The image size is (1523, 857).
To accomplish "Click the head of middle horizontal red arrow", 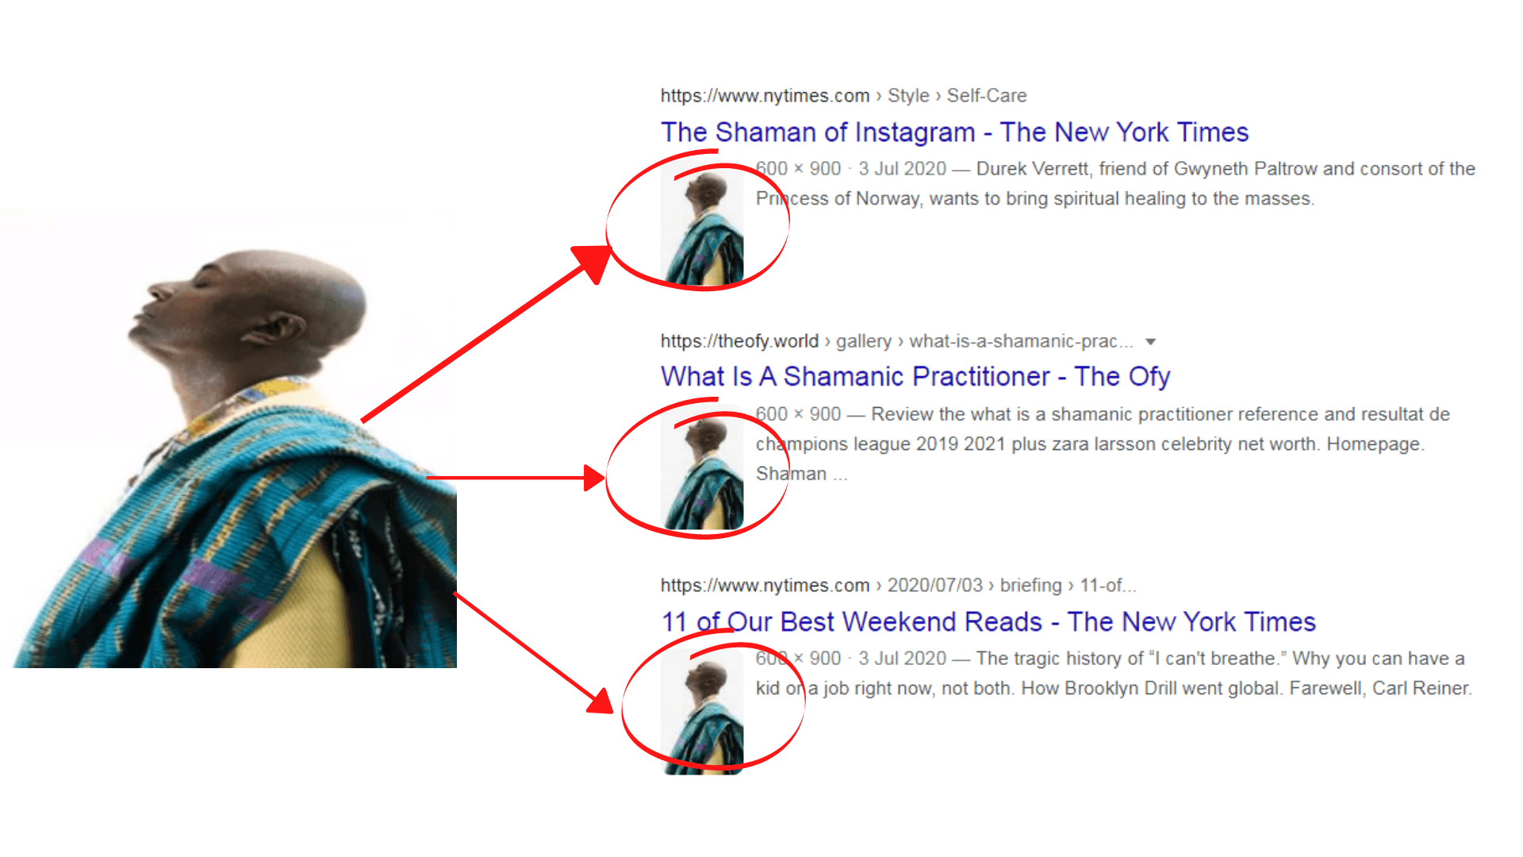I will coord(594,478).
